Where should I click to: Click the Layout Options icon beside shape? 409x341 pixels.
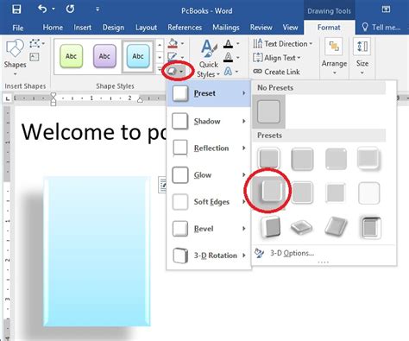pos(163,185)
